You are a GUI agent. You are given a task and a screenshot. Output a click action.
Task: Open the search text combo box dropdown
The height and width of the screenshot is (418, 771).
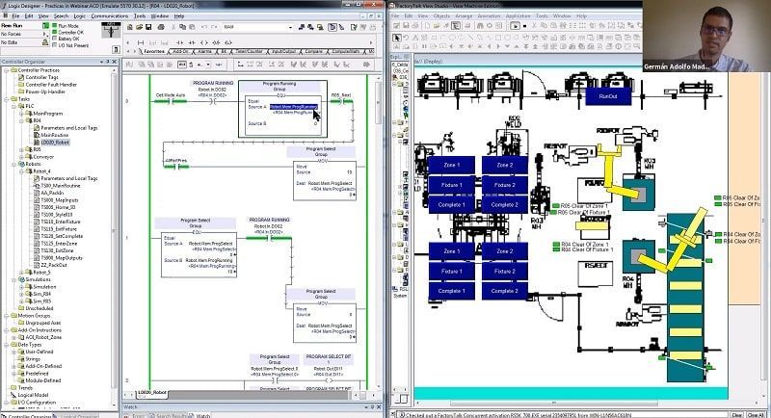pyautogui.click(x=290, y=27)
